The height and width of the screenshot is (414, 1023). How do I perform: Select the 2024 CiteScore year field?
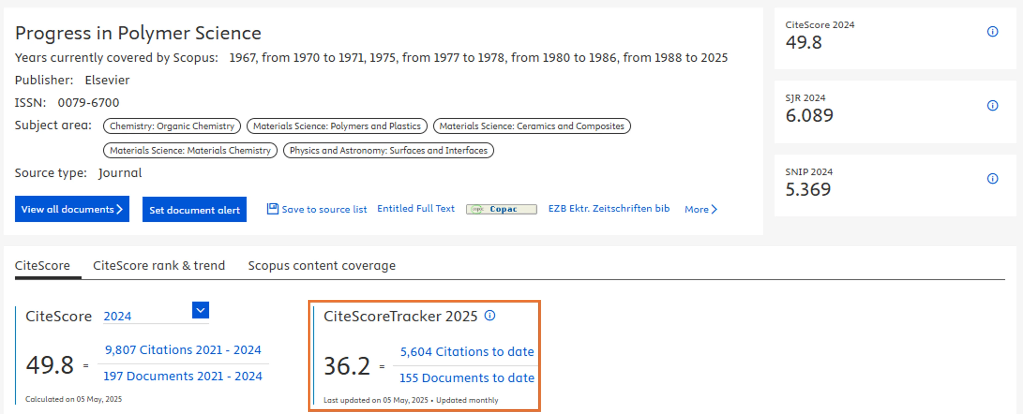coord(143,316)
